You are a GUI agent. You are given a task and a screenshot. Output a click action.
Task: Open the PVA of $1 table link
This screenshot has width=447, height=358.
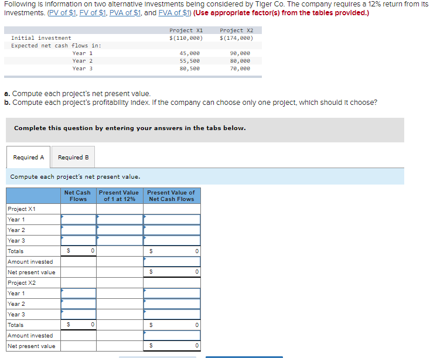[x=125, y=13]
